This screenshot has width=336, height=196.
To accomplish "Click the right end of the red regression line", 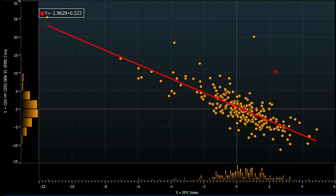I will pyautogui.click(x=316, y=141).
